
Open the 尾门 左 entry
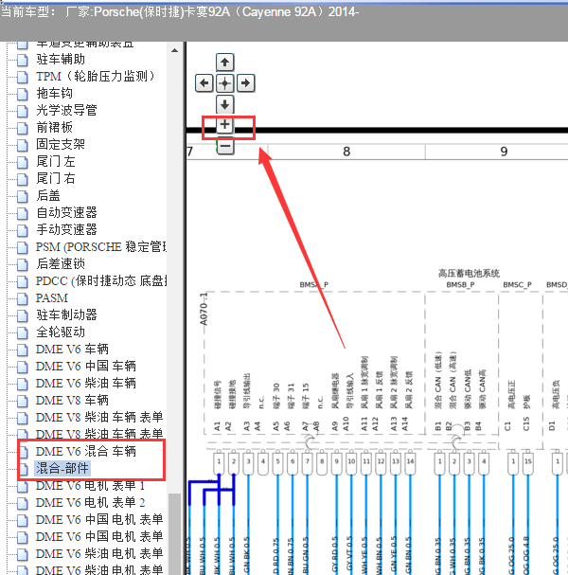pyautogui.click(x=56, y=162)
